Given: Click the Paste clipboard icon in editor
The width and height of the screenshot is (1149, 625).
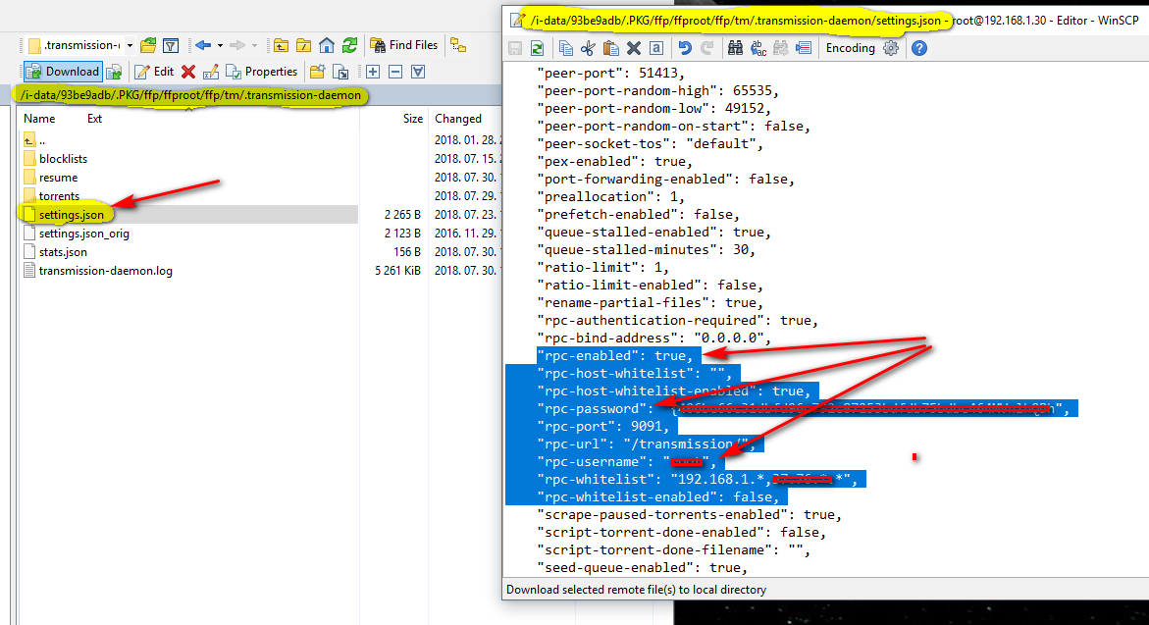Looking at the screenshot, I should [x=610, y=48].
